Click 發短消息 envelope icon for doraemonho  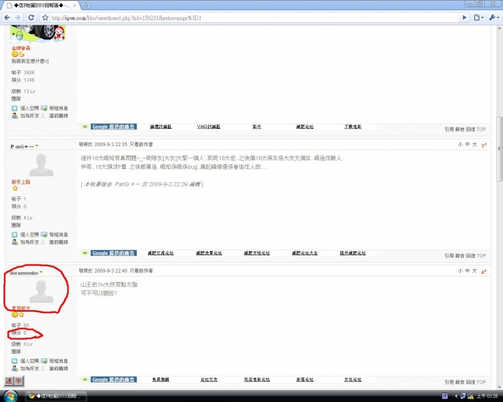pyautogui.click(x=44, y=361)
